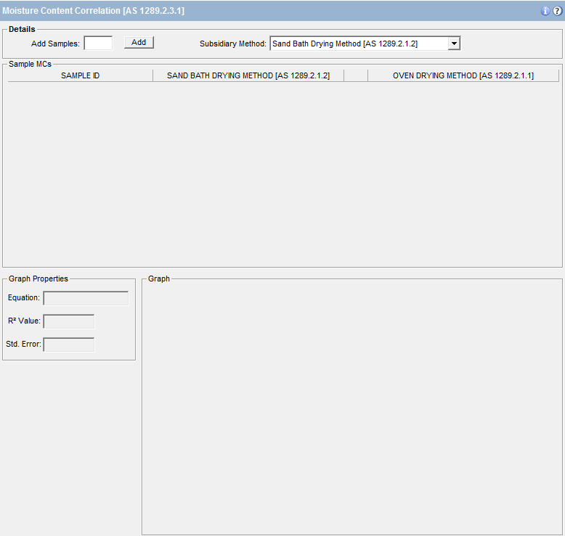Image resolution: width=565 pixels, height=536 pixels.
Task: Focus the Add Samples input box
Action: [98, 44]
